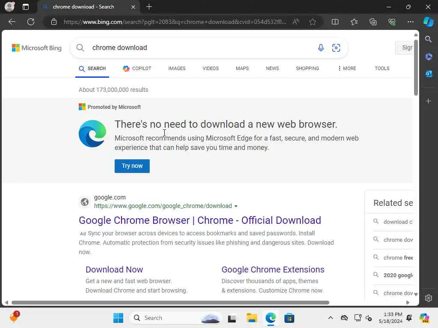Click the horizontal scrollbar thumb
This screenshot has width=438, height=328.
tap(170, 303)
